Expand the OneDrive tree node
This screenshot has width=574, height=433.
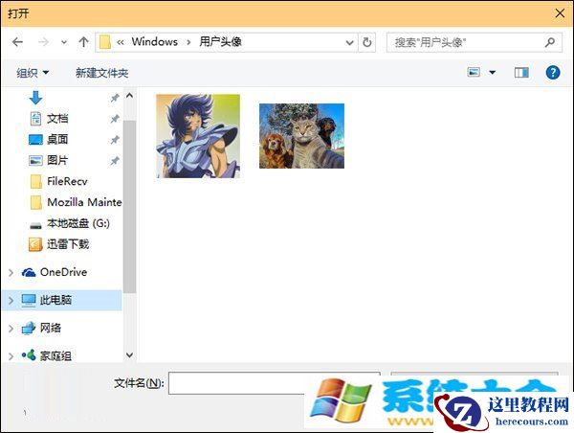click(11, 272)
